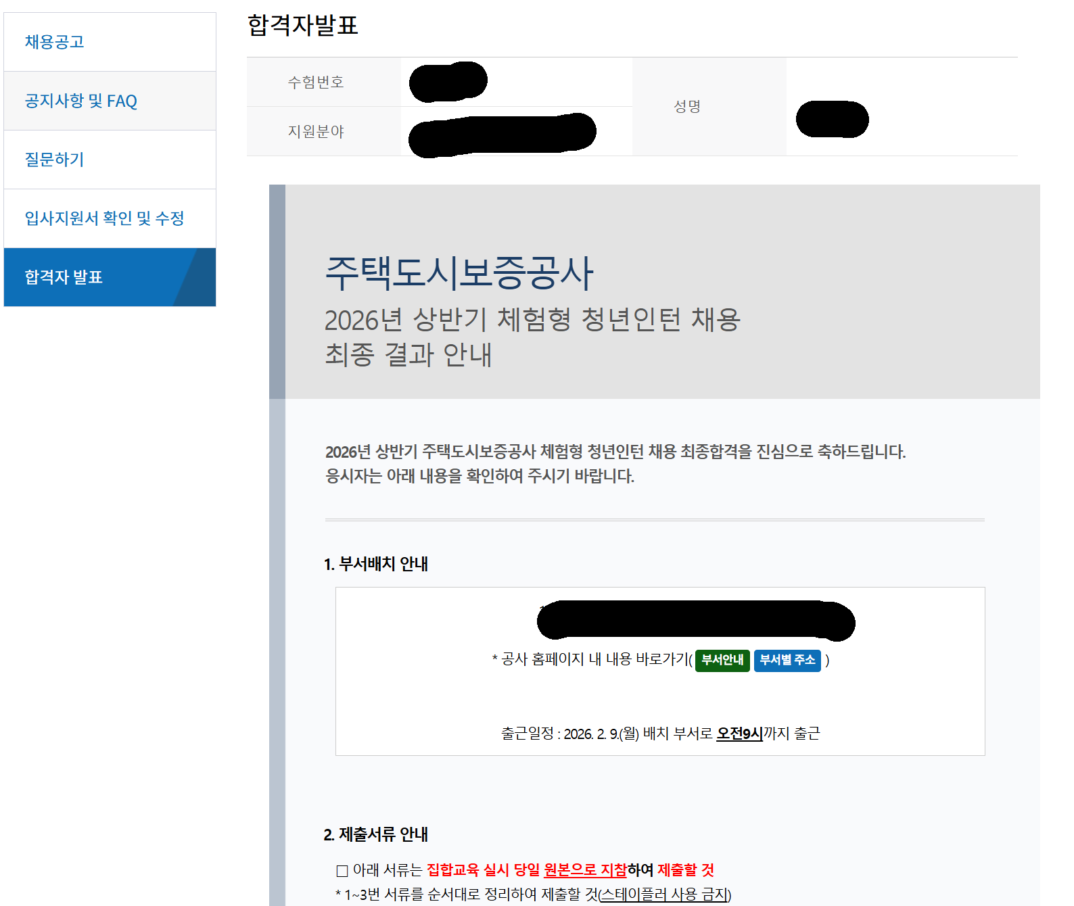The image size is (1074, 906).
Task: Open 입사지원서 확인 및 수정 menu item
Action: pyautogui.click(x=104, y=218)
